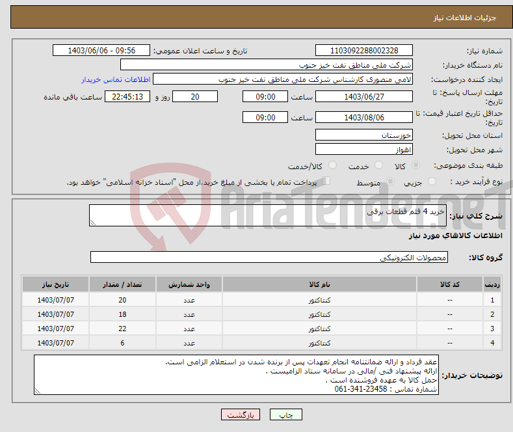The image size is (513, 432).
Task: Click the ردیف column header
Action: pos(492,284)
